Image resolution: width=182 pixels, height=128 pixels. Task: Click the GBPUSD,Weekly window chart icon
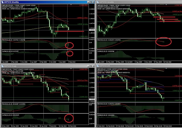(x=98, y=2)
